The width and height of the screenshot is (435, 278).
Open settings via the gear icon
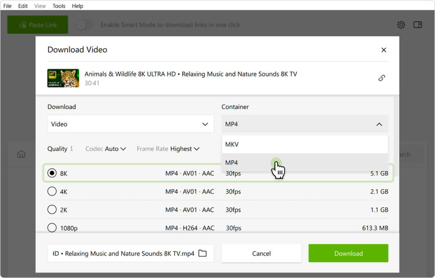[401, 25]
